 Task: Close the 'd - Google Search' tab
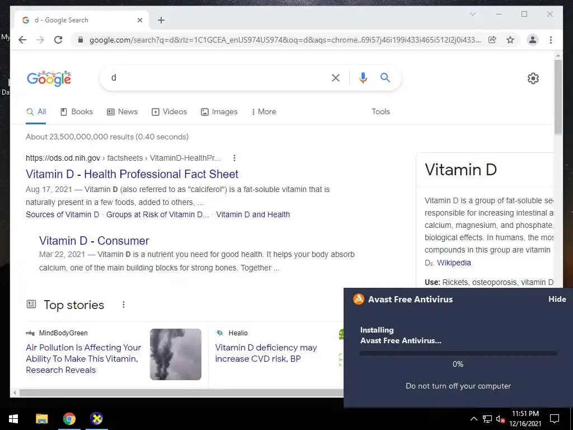pyautogui.click(x=139, y=20)
